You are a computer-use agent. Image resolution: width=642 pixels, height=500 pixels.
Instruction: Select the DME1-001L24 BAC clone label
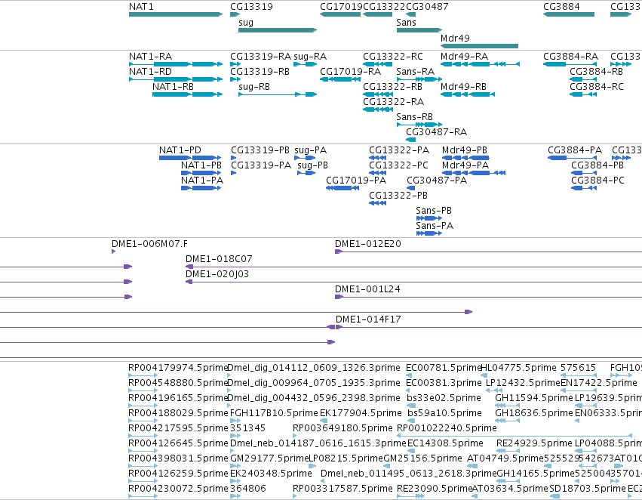point(367,289)
